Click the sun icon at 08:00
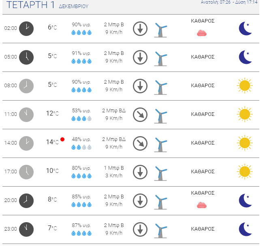 click(245, 86)
